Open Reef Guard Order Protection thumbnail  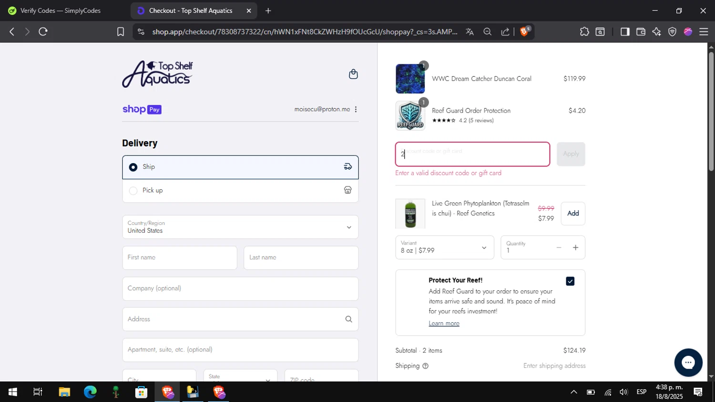tap(410, 115)
